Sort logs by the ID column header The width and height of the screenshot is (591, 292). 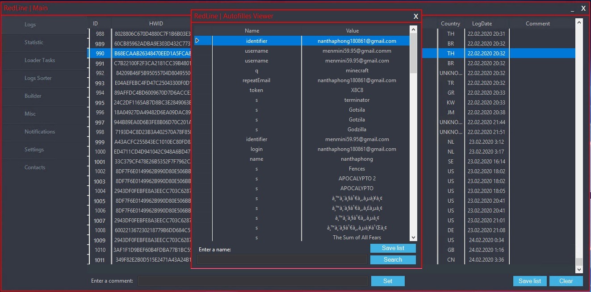[x=96, y=24]
